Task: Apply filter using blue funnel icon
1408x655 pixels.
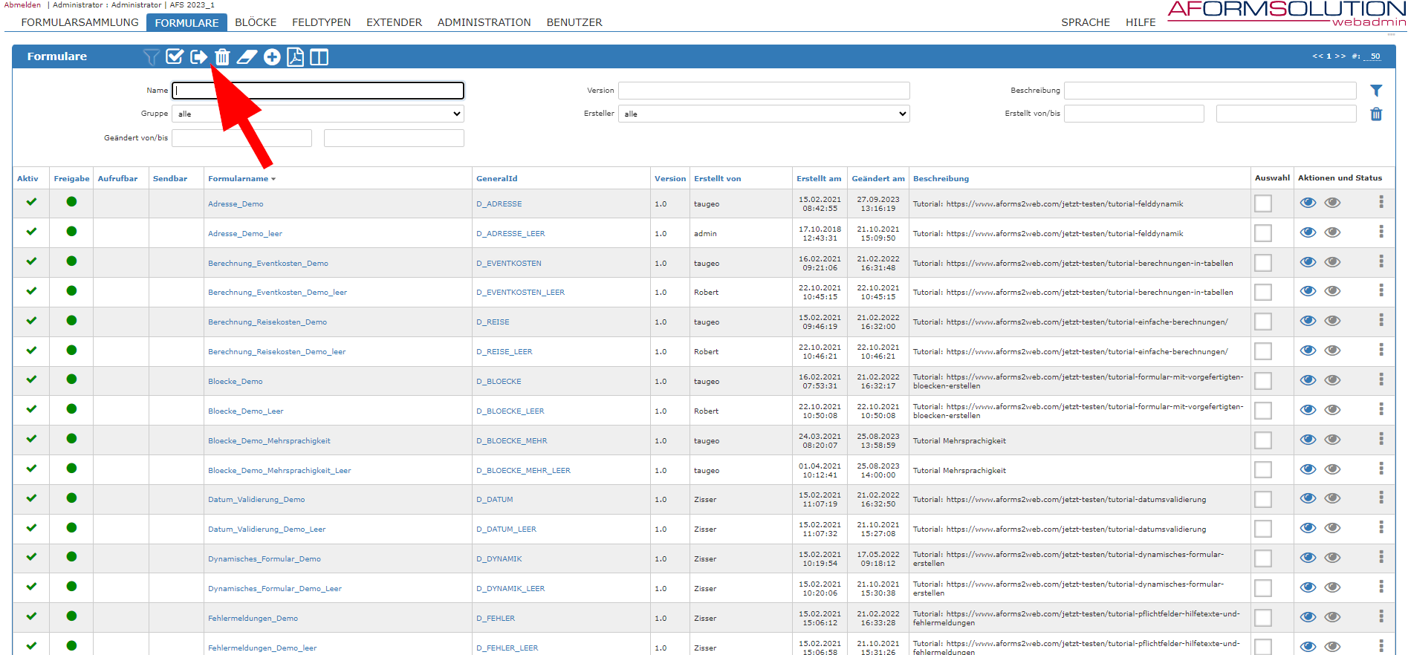Action: (x=1375, y=91)
